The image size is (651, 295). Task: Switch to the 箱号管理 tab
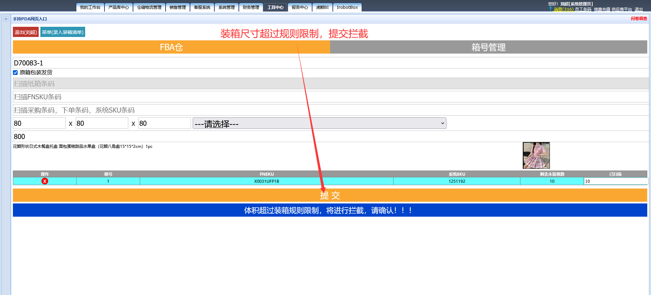point(489,47)
